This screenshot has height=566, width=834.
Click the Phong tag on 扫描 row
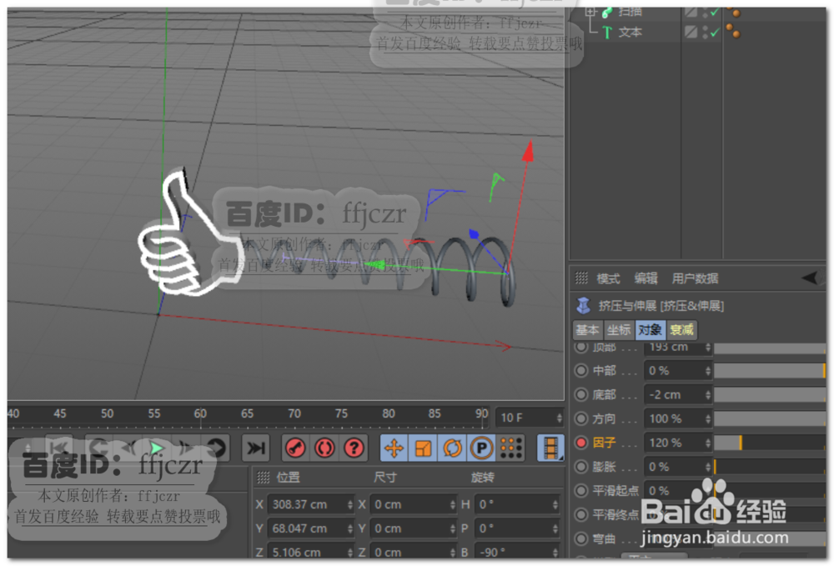[x=733, y=11]
